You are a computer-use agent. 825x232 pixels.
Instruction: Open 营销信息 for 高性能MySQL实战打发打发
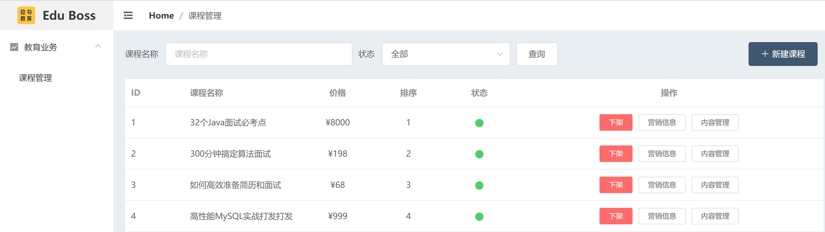click(662, 216)
